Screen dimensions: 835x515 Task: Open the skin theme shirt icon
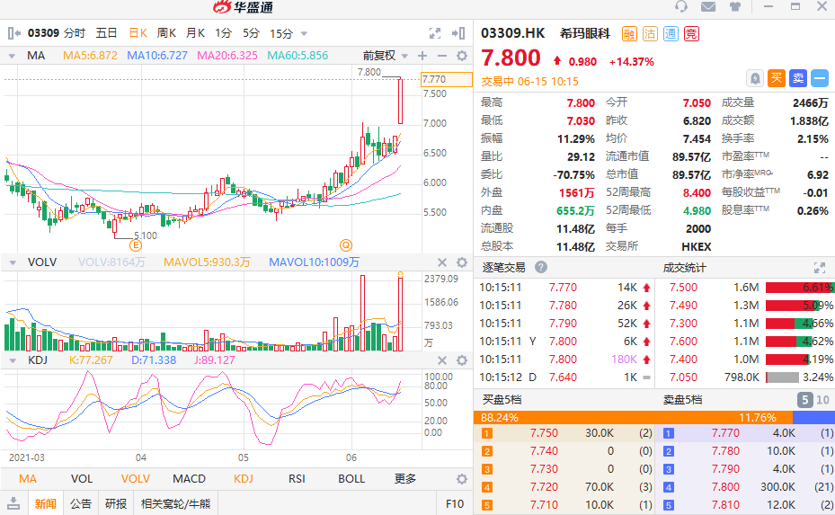(735, 7)
